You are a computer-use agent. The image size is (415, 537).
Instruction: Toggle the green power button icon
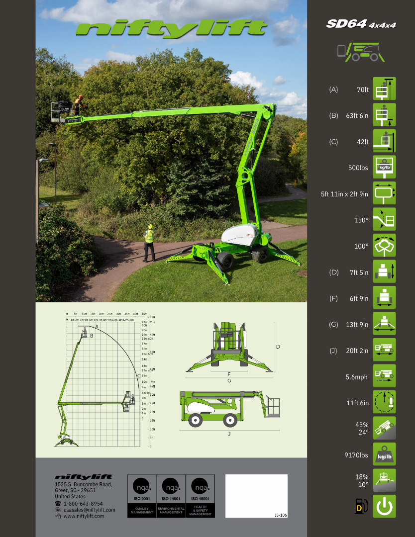click(384, 506)
